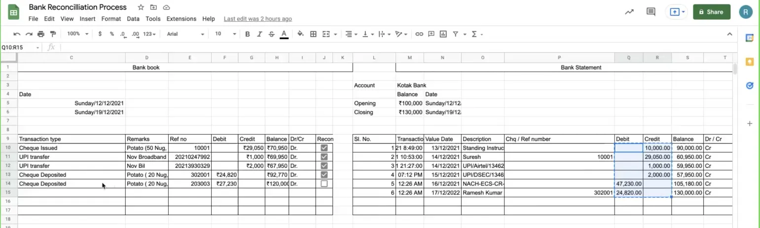This screenshot has height=228, width=760.
Task: Open vertical align dropdown
Action: click(368, 34)
